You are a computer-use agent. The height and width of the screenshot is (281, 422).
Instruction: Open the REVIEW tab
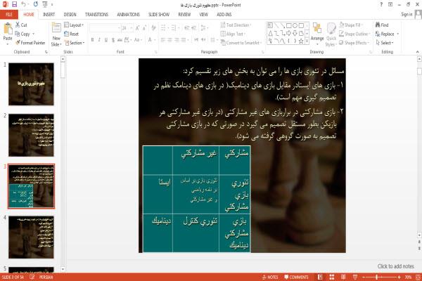click(184, 15)
